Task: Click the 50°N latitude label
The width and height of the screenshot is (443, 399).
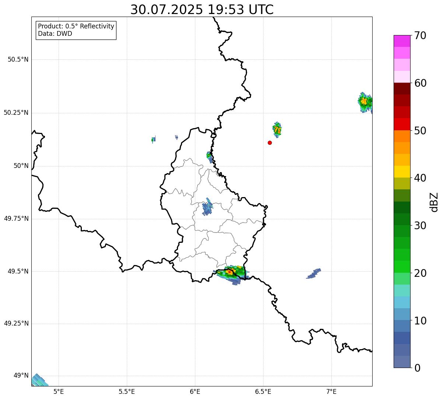Action: 21,166
